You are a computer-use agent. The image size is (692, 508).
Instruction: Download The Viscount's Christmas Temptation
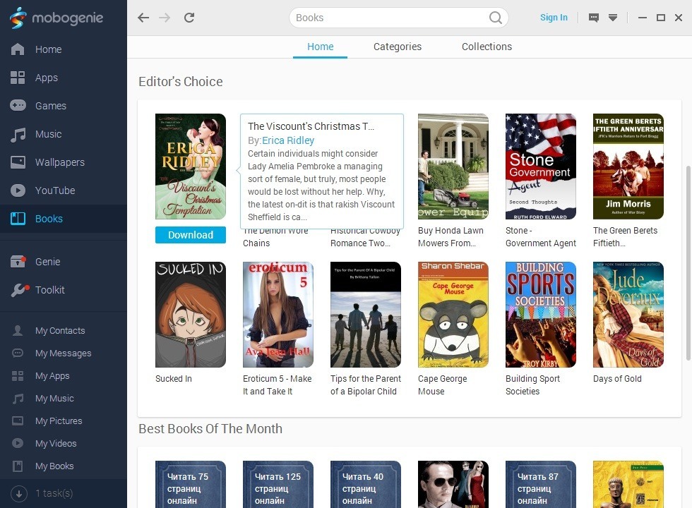(x=190, y=234)
